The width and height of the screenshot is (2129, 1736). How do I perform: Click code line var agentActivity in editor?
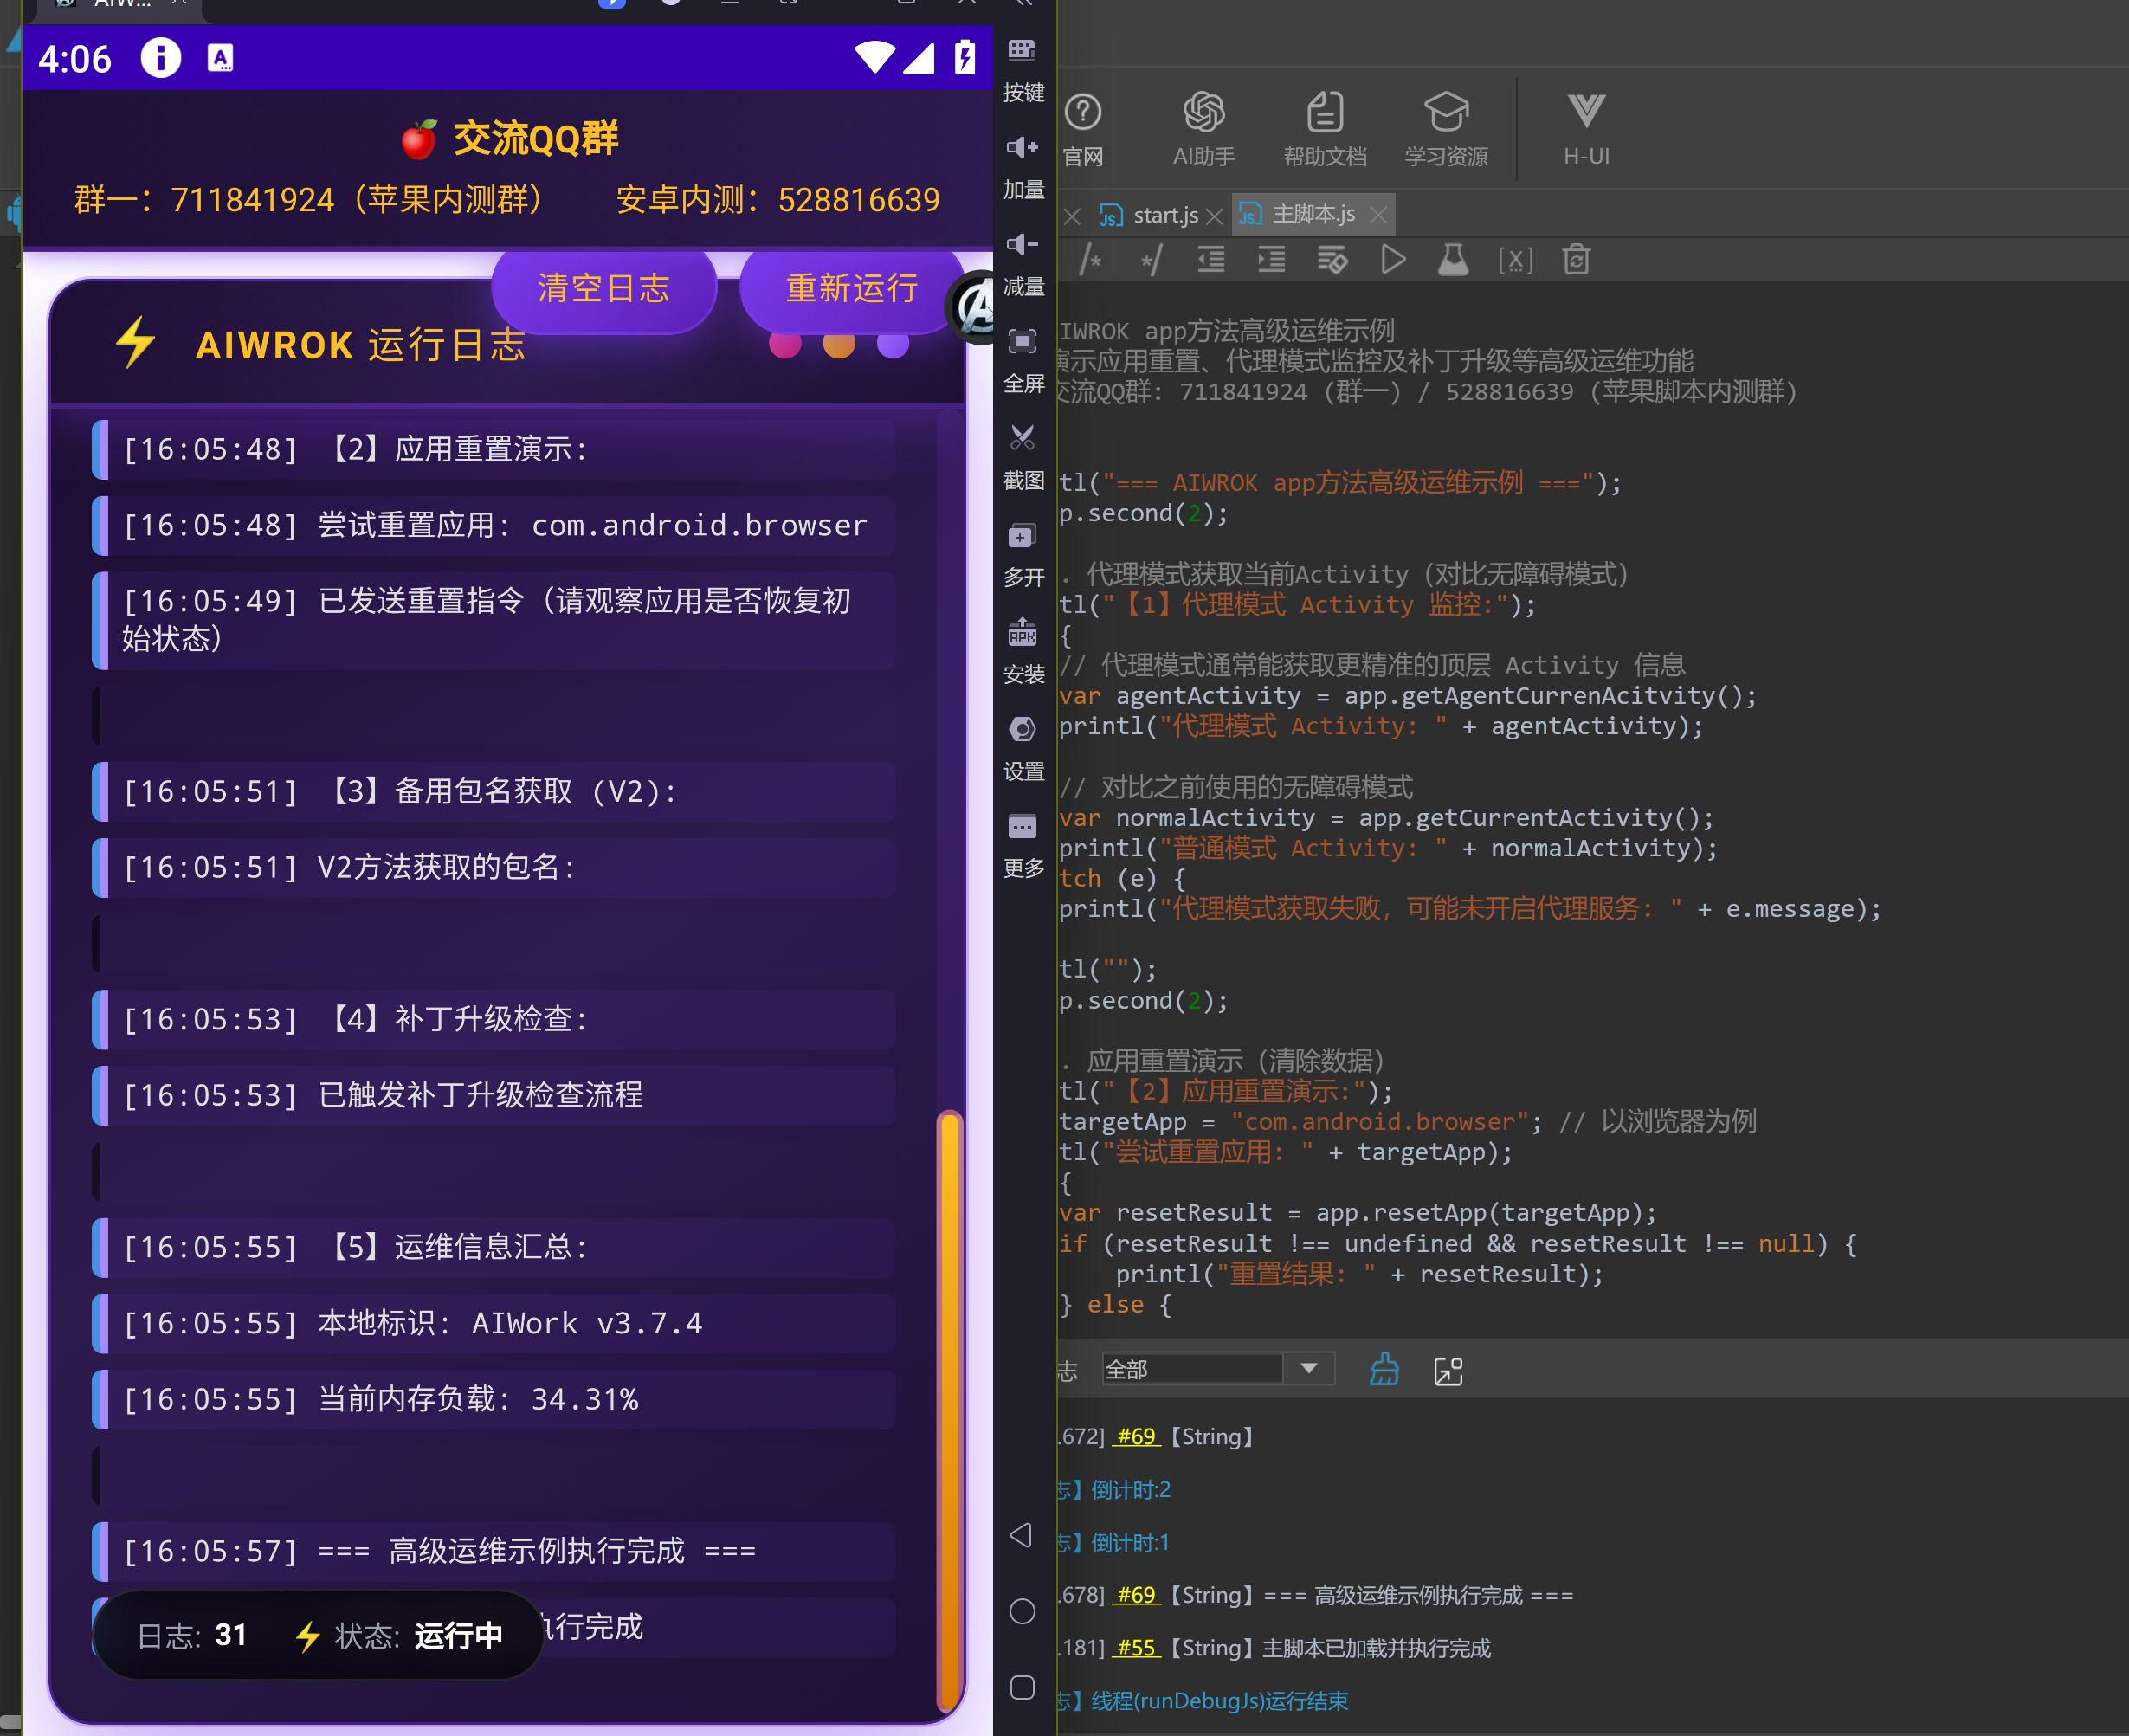point(1408,696)
